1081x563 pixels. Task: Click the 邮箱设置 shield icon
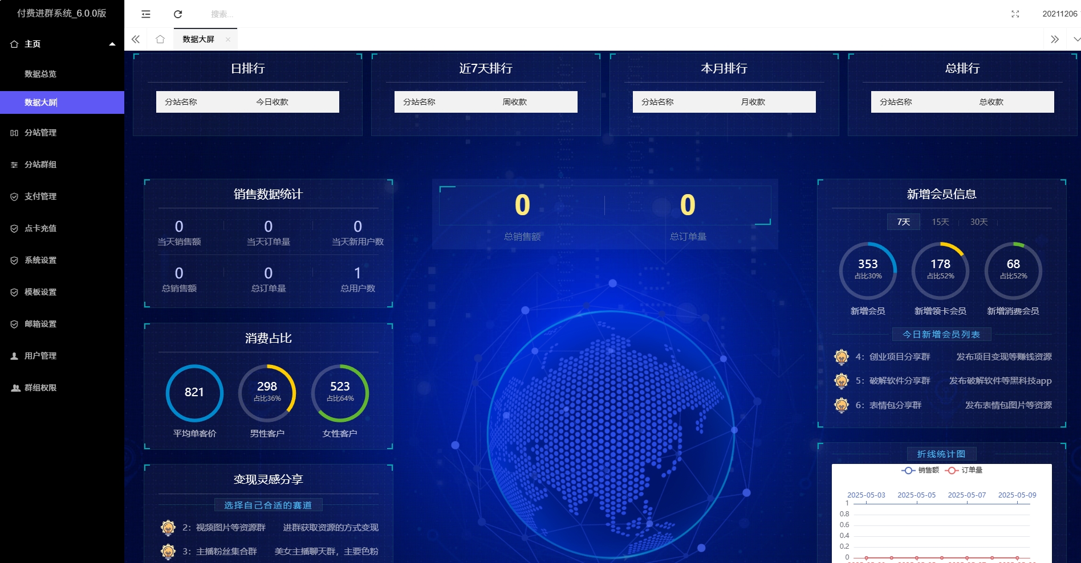tap(14, 324)
